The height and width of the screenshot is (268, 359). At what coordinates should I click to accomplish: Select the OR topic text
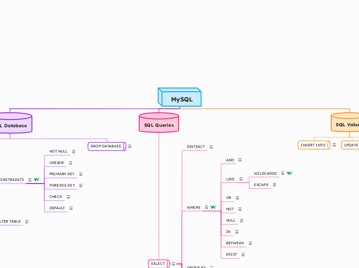(x=229, y=198)
